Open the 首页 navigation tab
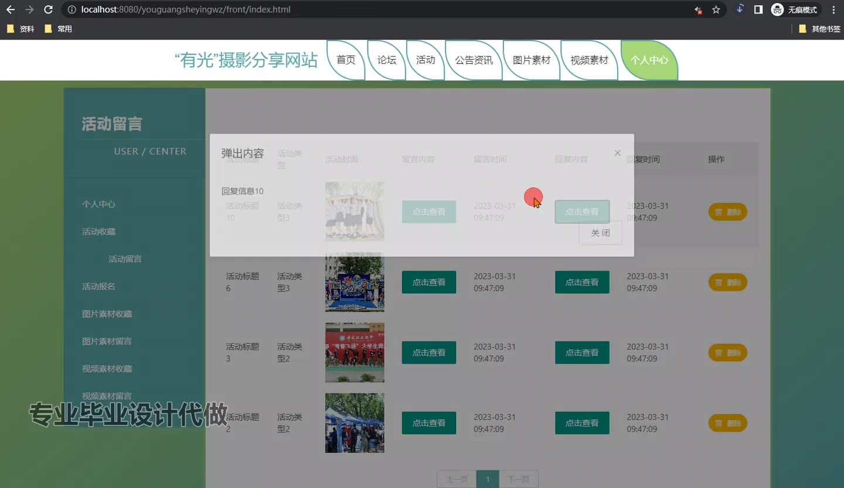 click(346, 60)
